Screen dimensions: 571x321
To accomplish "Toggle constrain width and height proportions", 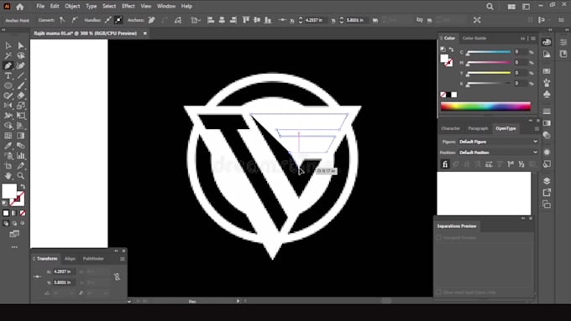I will pos(117,277).
